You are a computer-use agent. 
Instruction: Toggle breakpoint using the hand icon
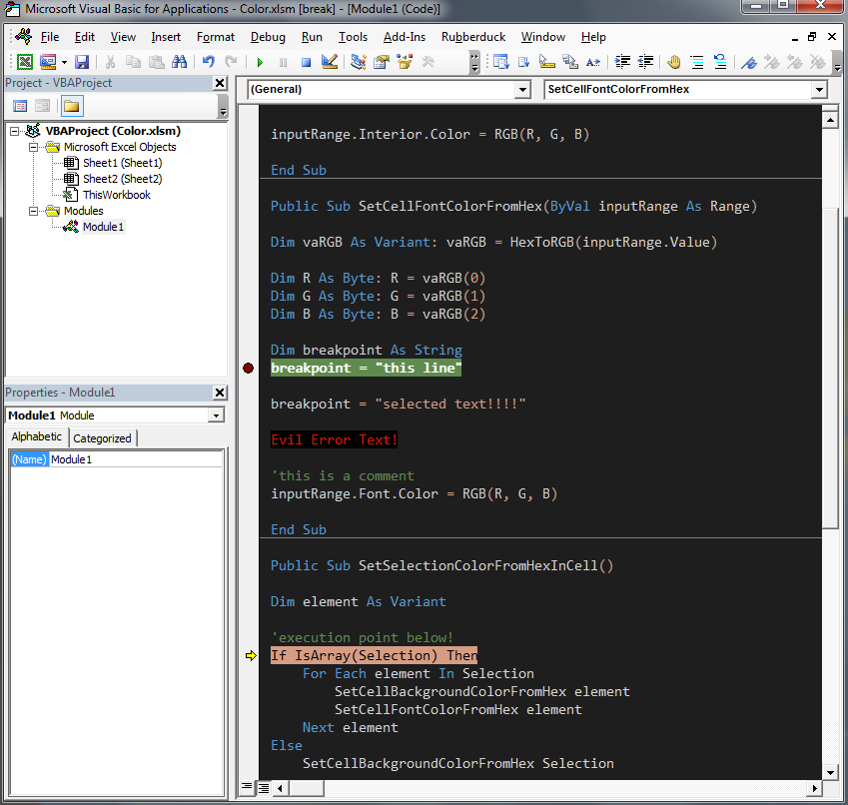674,62
